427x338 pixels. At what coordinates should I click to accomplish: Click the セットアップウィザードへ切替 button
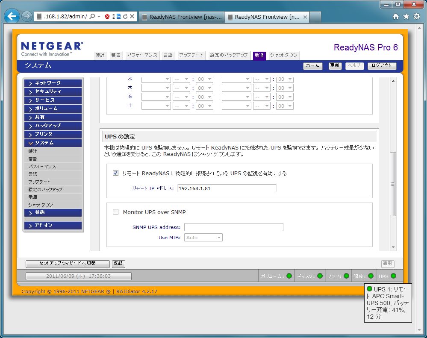[x=68, y=264]
